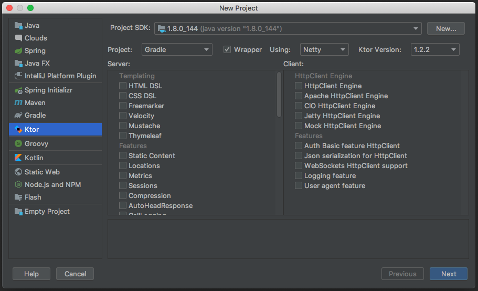Viewport: 478px width, 291px height.
Task: Enable the Sessions feature
Action: (x=123, y=186)
